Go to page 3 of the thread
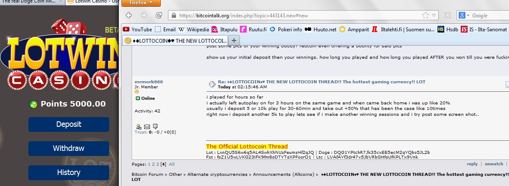509x186 pixels. [x=157, y=164]
